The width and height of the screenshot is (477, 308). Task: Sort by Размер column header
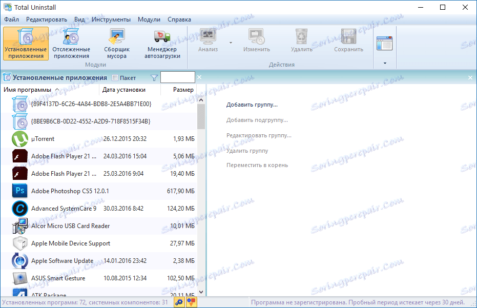coord(183,90)
